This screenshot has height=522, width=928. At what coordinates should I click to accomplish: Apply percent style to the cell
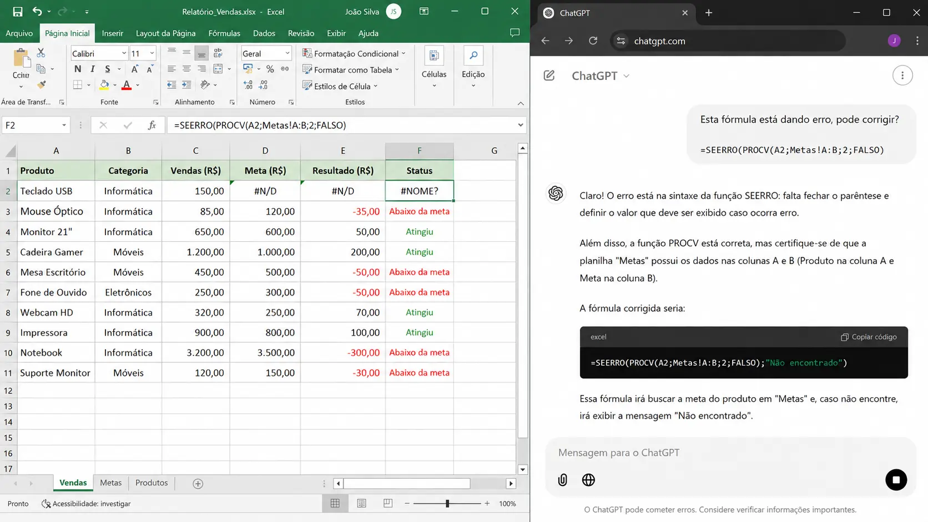point(270,69)
